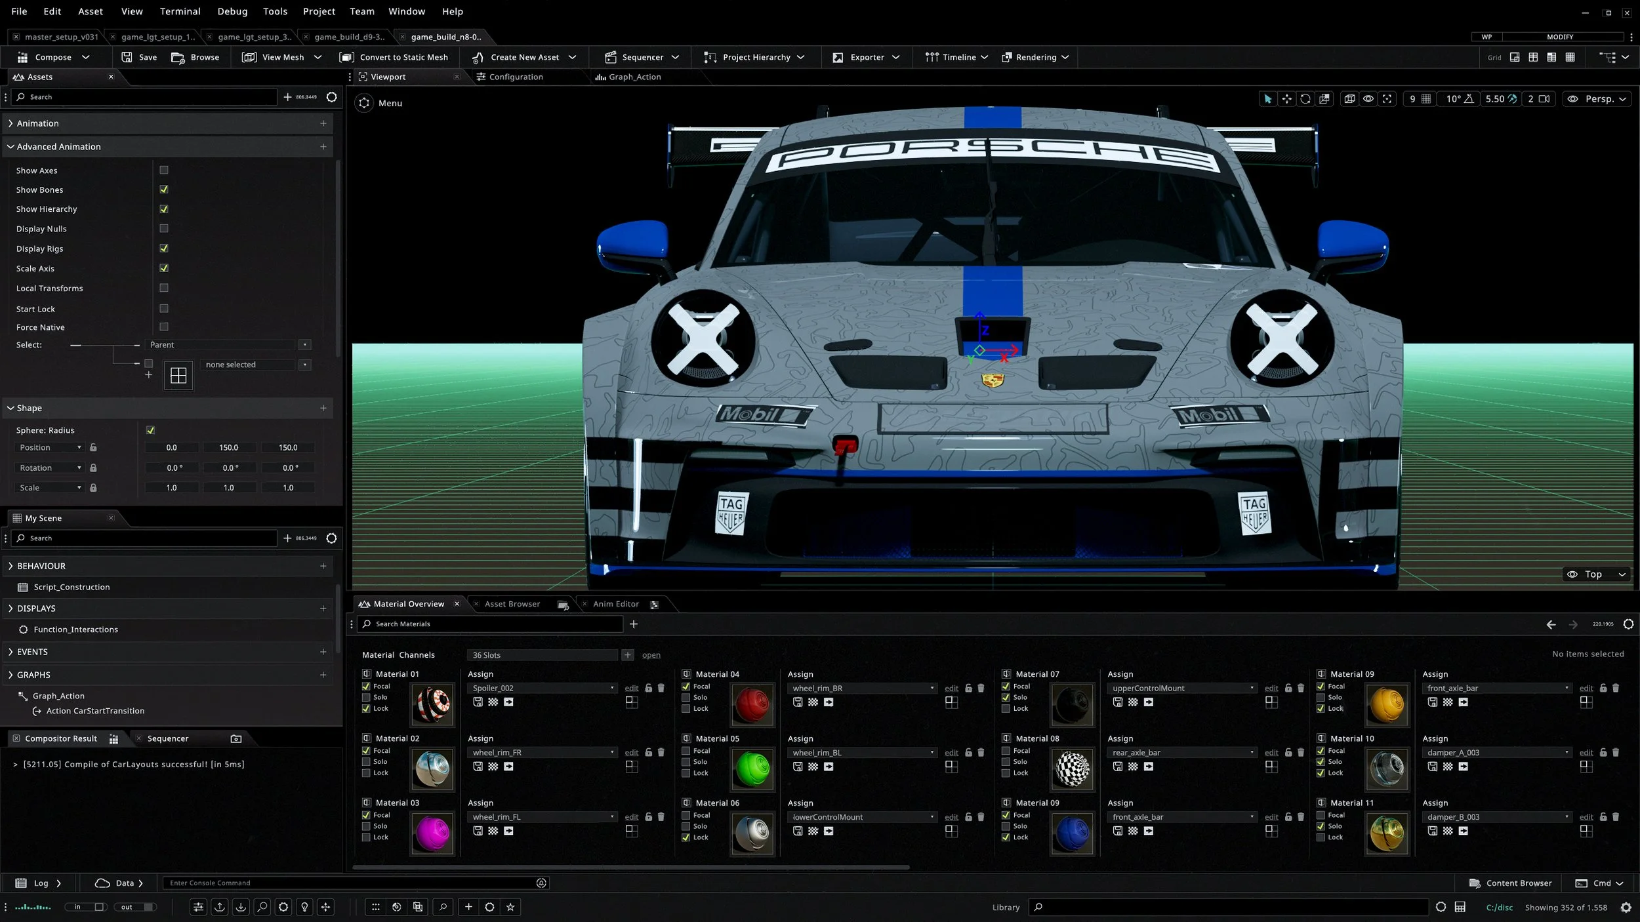This screenshot has height=922, width=1640.
Task: Enable the Show Axes checkbox
Action: (164, 170)
